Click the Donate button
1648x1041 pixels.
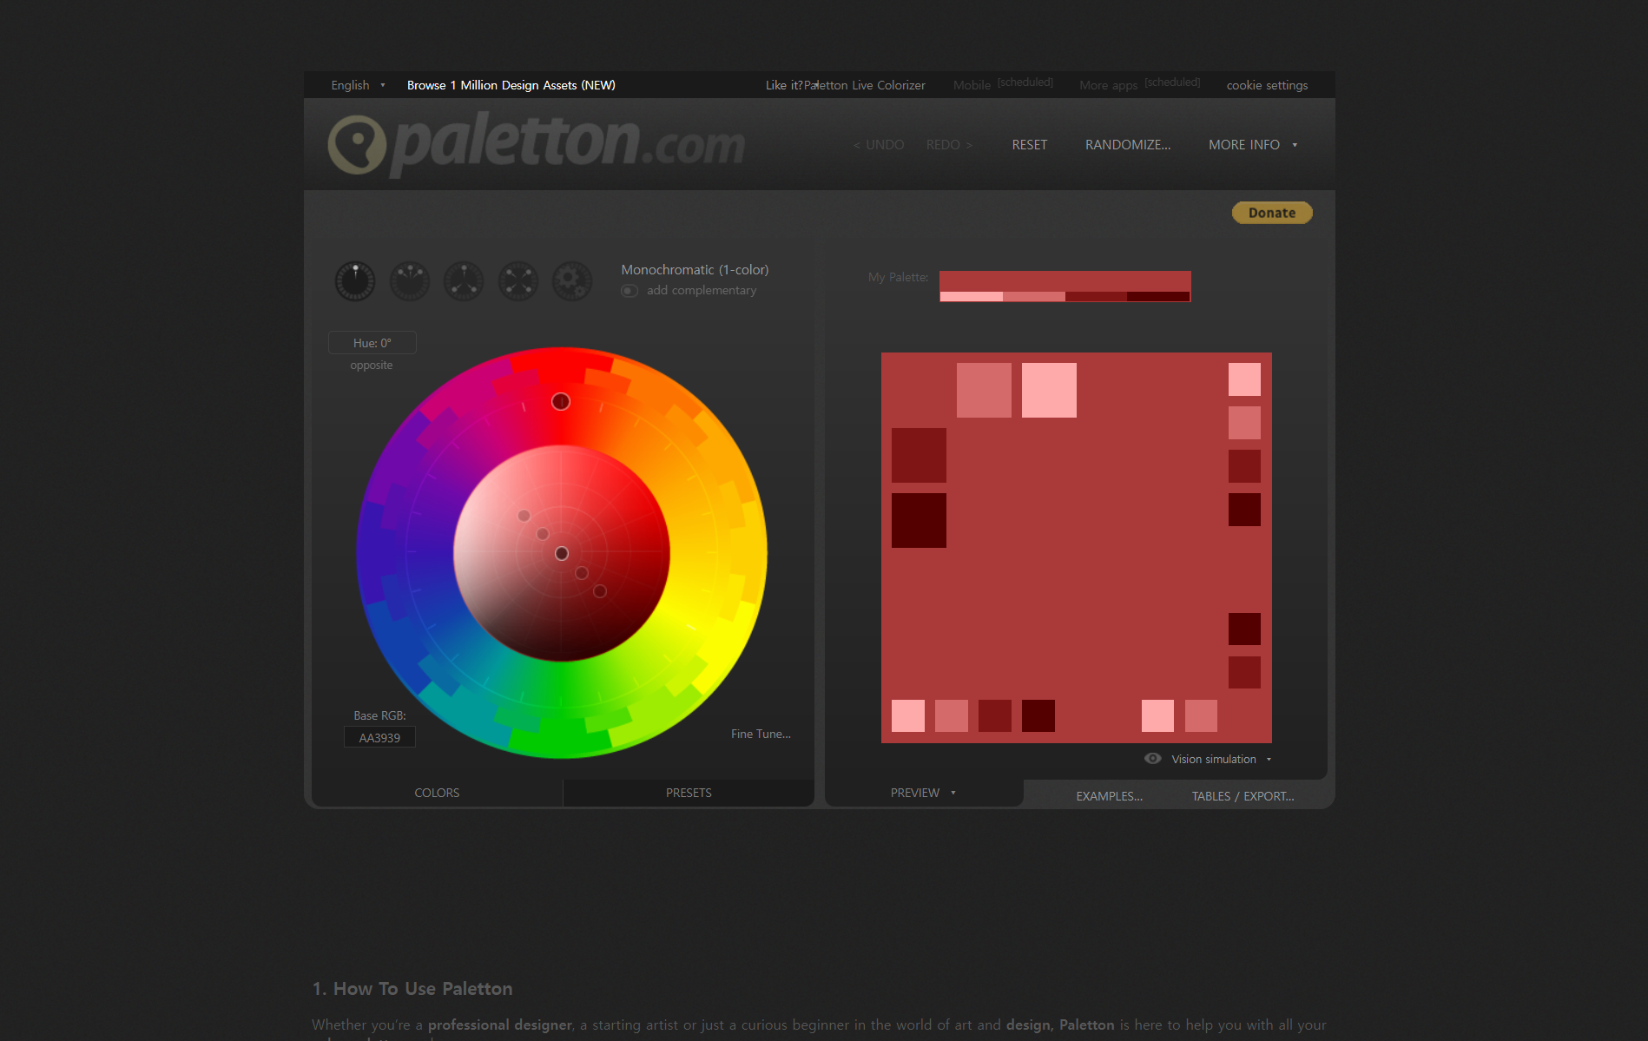tap(1272, 213)
